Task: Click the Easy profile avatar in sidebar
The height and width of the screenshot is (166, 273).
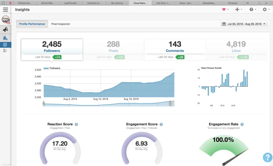Action: tap(6, 20)
